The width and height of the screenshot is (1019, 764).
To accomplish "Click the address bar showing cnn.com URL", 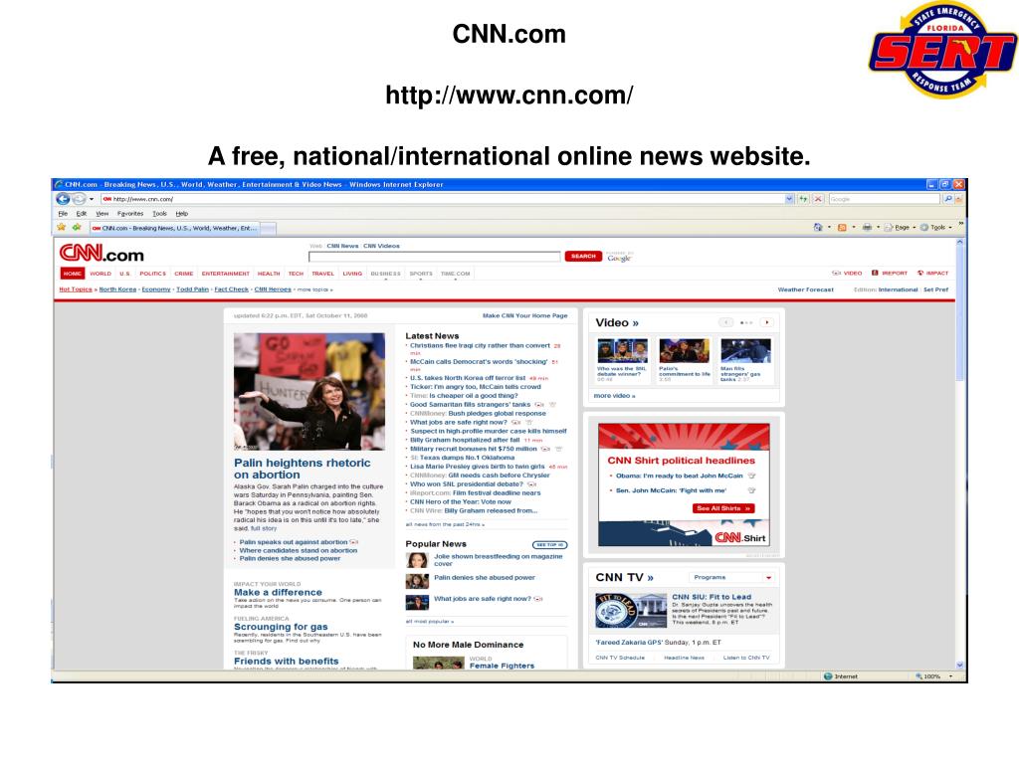I will pos(443,199).
